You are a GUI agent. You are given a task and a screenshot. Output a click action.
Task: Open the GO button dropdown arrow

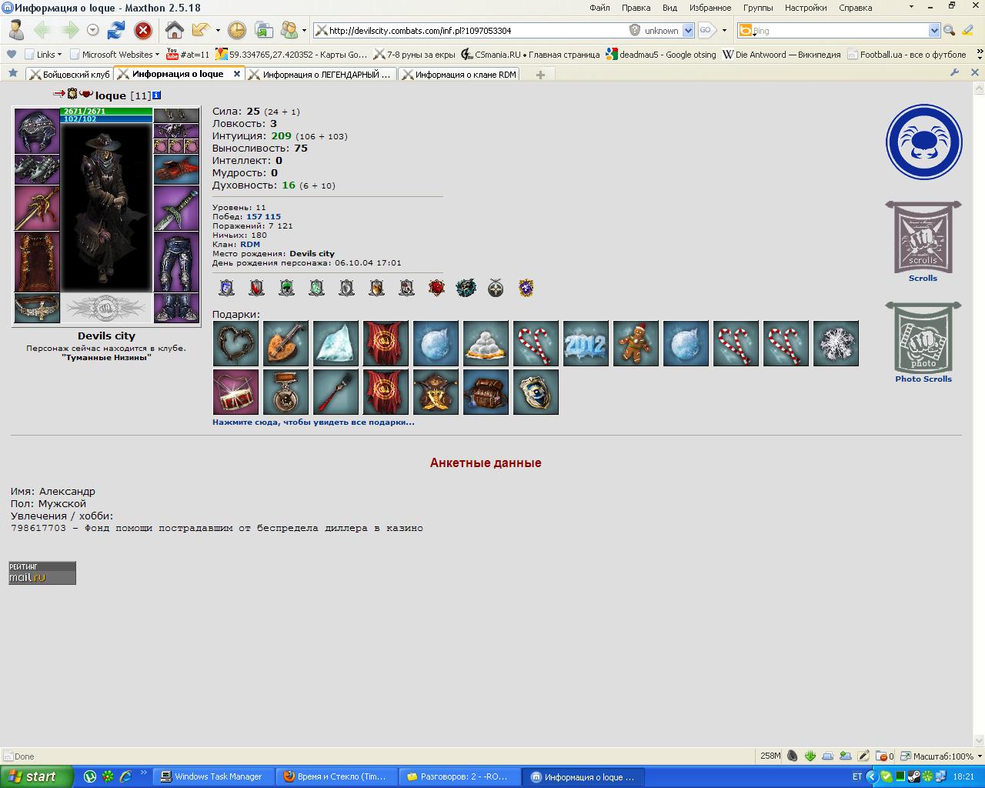724,31
